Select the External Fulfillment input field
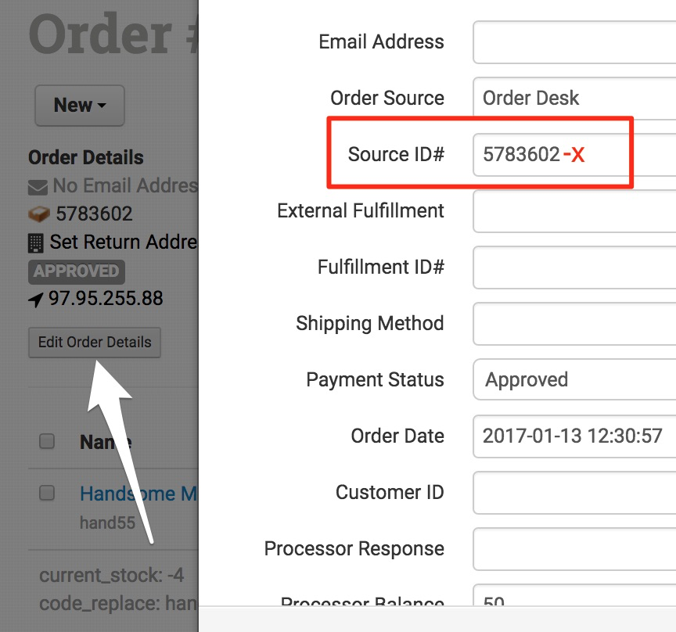This screenshot has width=676, height=632. click(x=575, y=211)
